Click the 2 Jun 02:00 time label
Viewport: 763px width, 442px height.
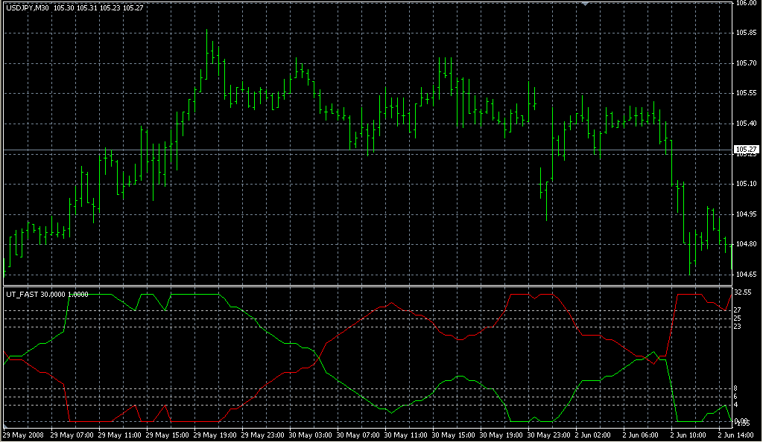click(x=594, y=435)
